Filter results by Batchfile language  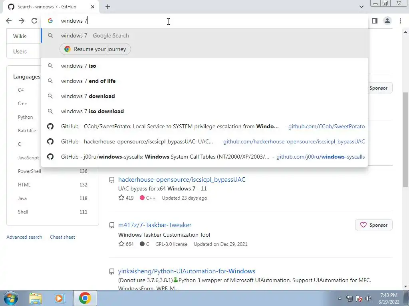tap(27, 131)
